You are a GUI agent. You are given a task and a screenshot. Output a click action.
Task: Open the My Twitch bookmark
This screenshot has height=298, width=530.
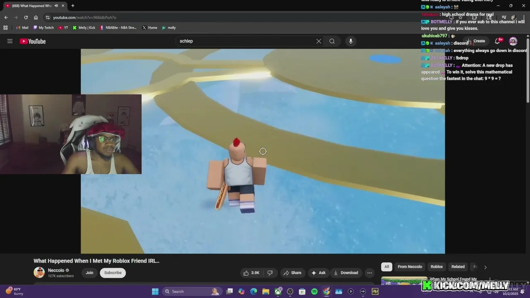point(43,28)
